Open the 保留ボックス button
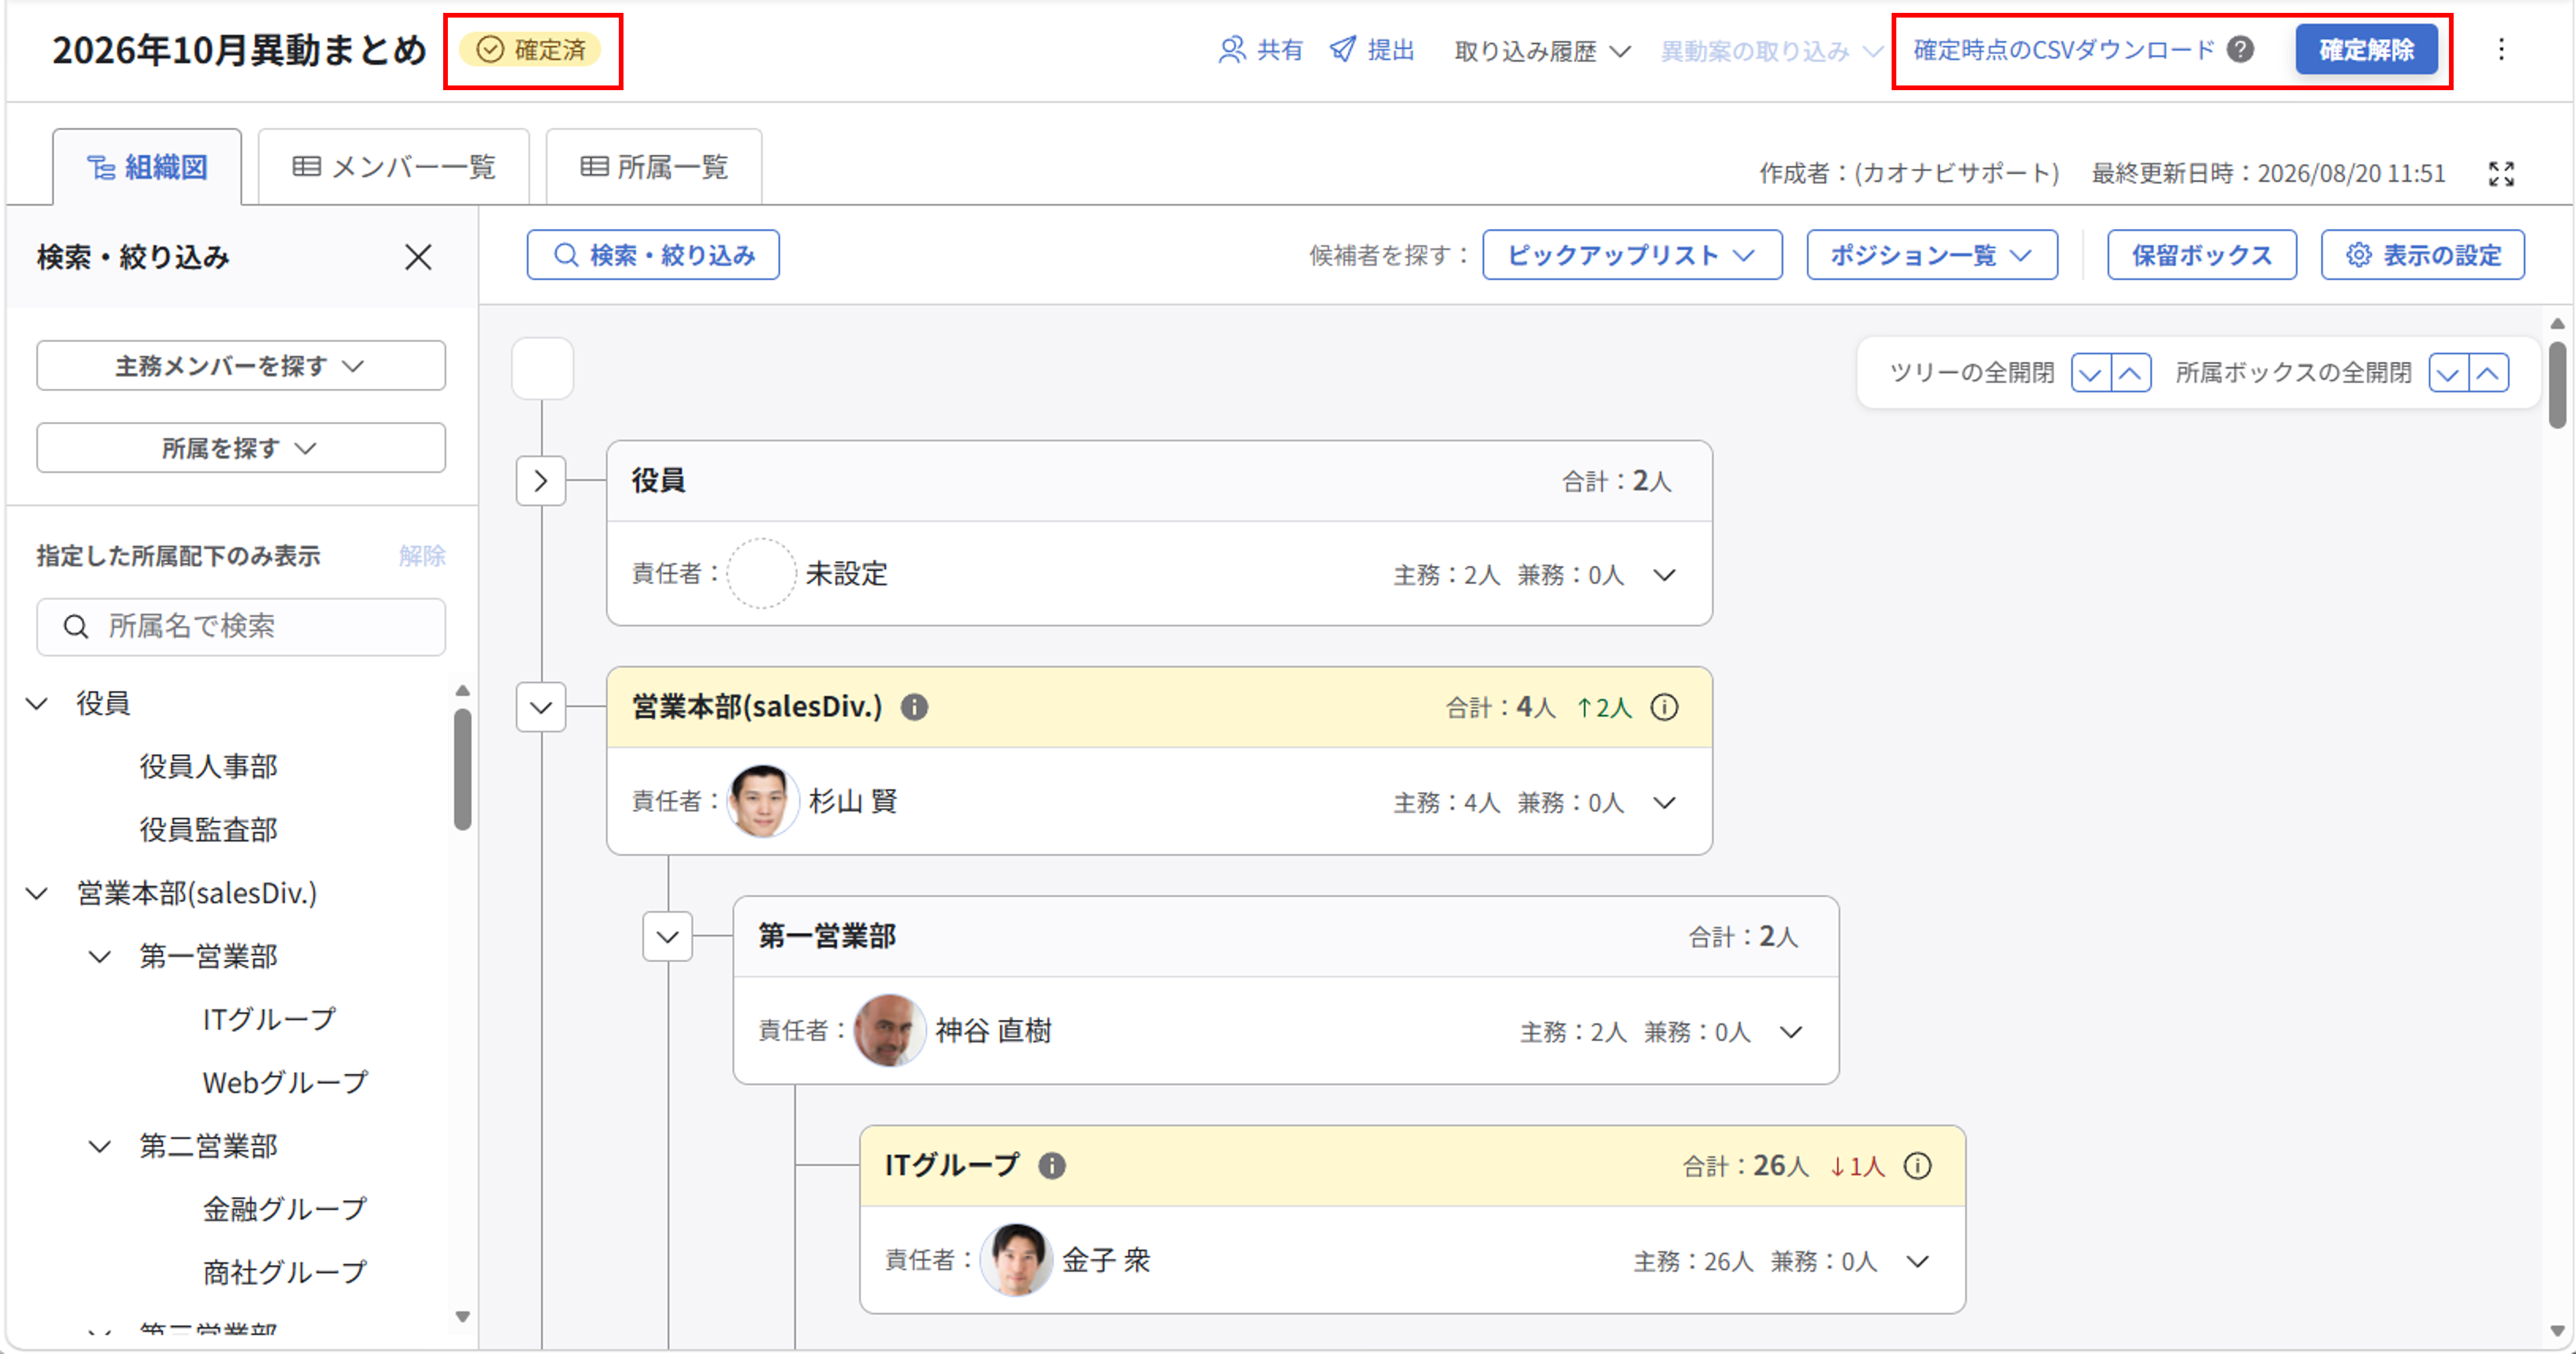 (2201, 255)
